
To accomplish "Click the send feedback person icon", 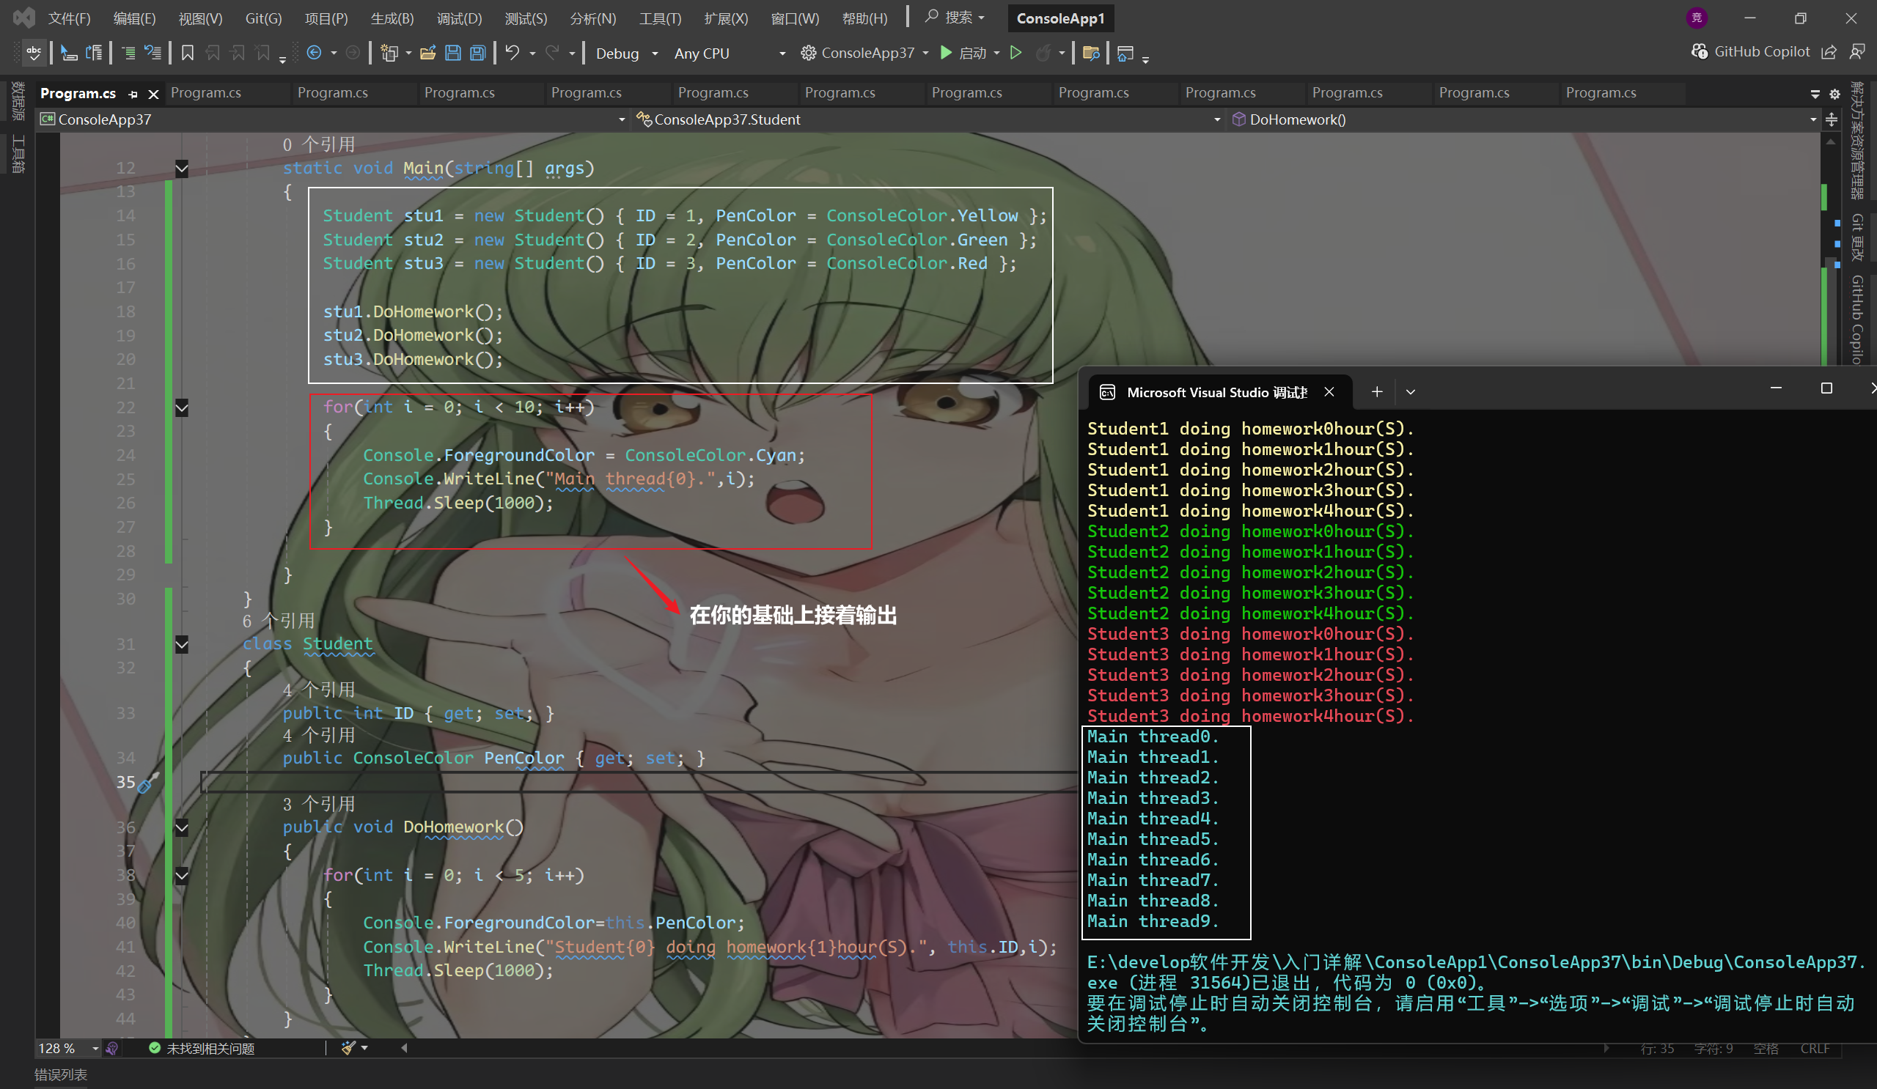I will coord(1857,52).
